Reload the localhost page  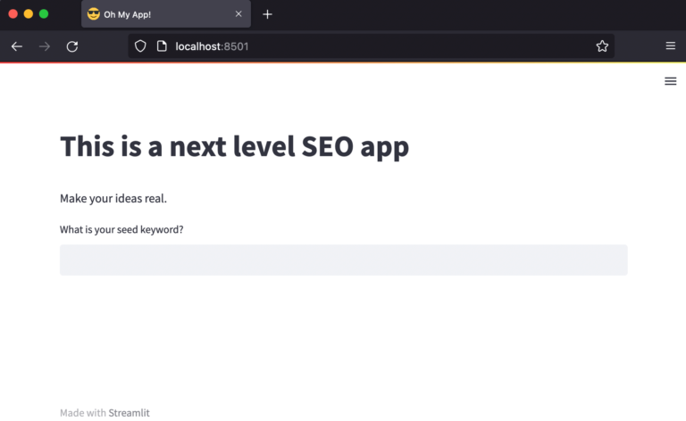72,46
